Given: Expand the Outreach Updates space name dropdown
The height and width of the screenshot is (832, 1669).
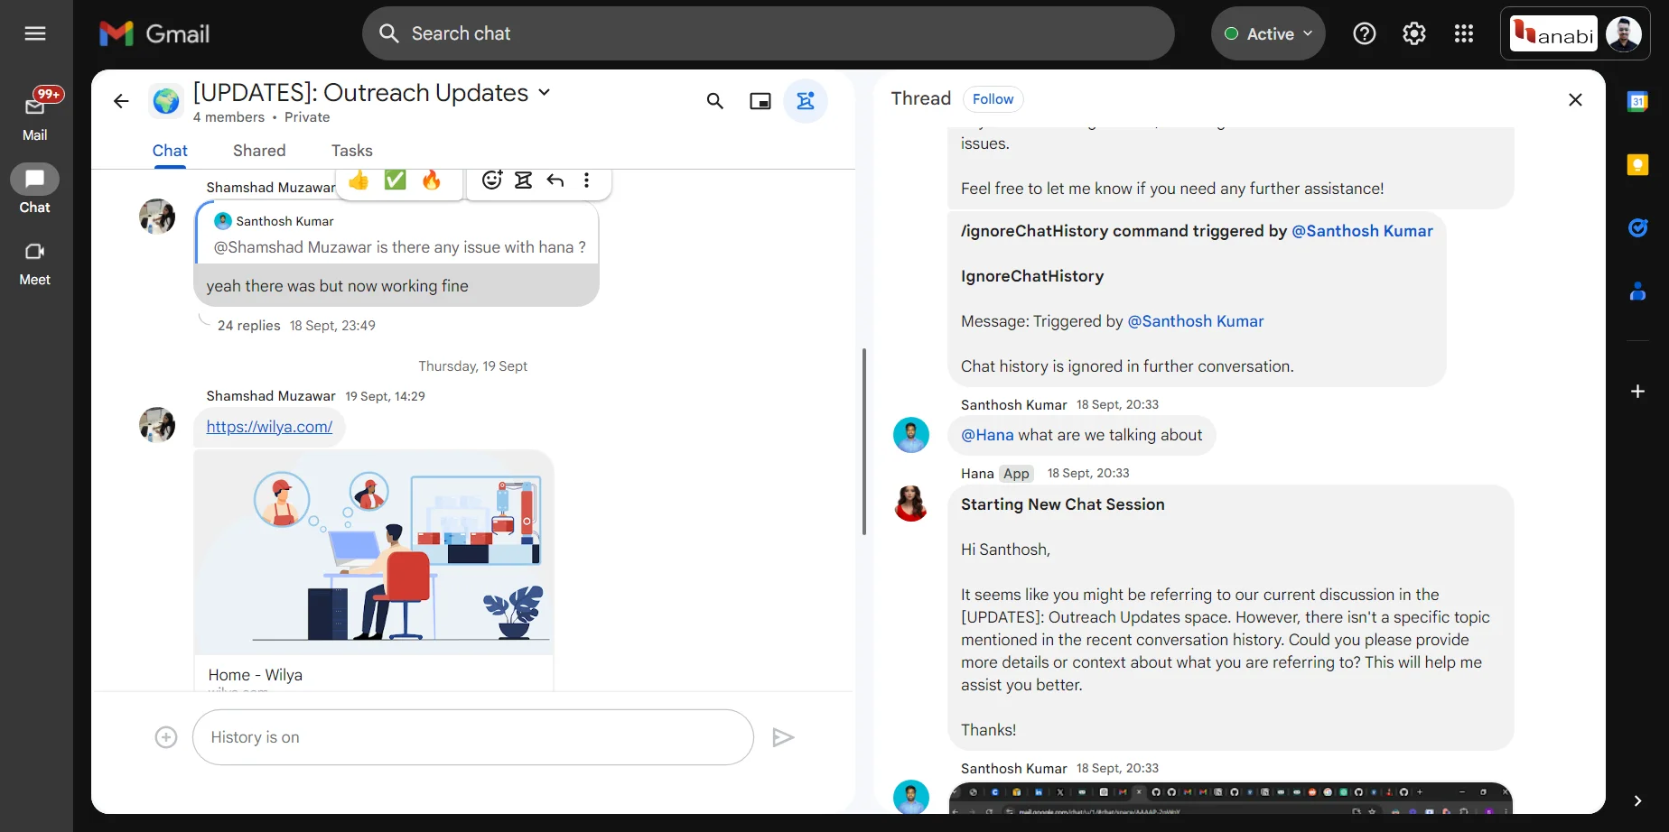Looking at the screenshot, I should click(x=545, y=92).
